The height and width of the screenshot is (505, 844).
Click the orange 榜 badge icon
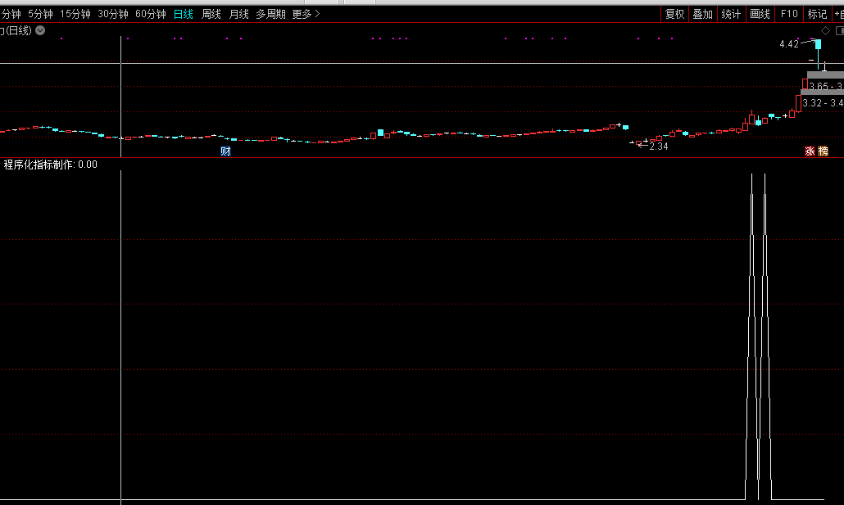(823, 151)
